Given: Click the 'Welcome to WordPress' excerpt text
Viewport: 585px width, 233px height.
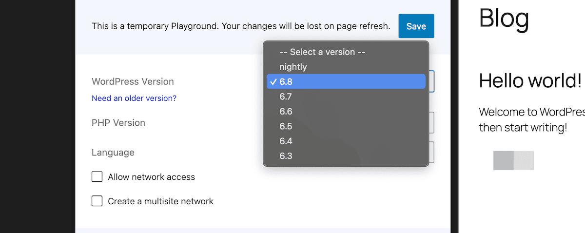Looking at the screenshot, I should (532, 120).
